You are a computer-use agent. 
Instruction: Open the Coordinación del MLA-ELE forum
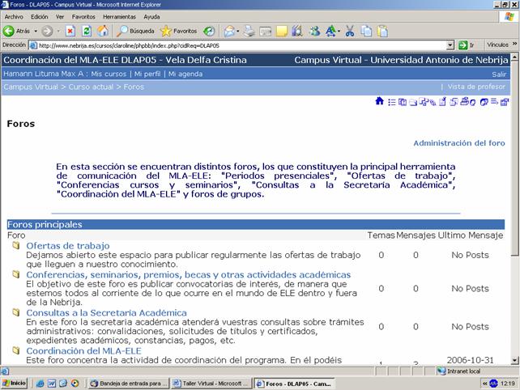pyautogui.click(x=84, y=351)
